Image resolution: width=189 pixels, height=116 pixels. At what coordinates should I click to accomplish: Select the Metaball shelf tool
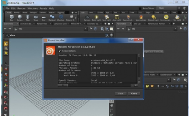(52, 18)
